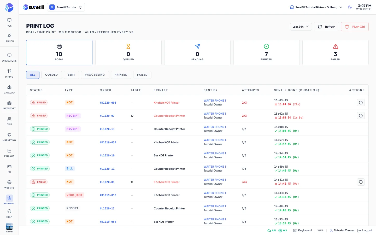Click Bar KOT Printer in #L1020-10 row

(x=164, y=155)
